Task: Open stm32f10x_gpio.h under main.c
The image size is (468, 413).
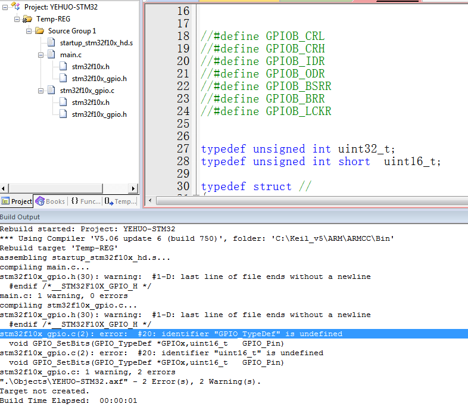Action: 99,79
